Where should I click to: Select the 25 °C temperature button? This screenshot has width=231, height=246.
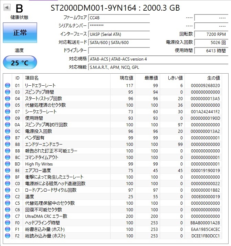pos(20,62)
